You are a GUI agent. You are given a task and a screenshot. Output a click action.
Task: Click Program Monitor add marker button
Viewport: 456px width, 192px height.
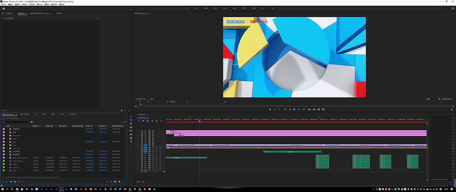(x=270, y=109)
